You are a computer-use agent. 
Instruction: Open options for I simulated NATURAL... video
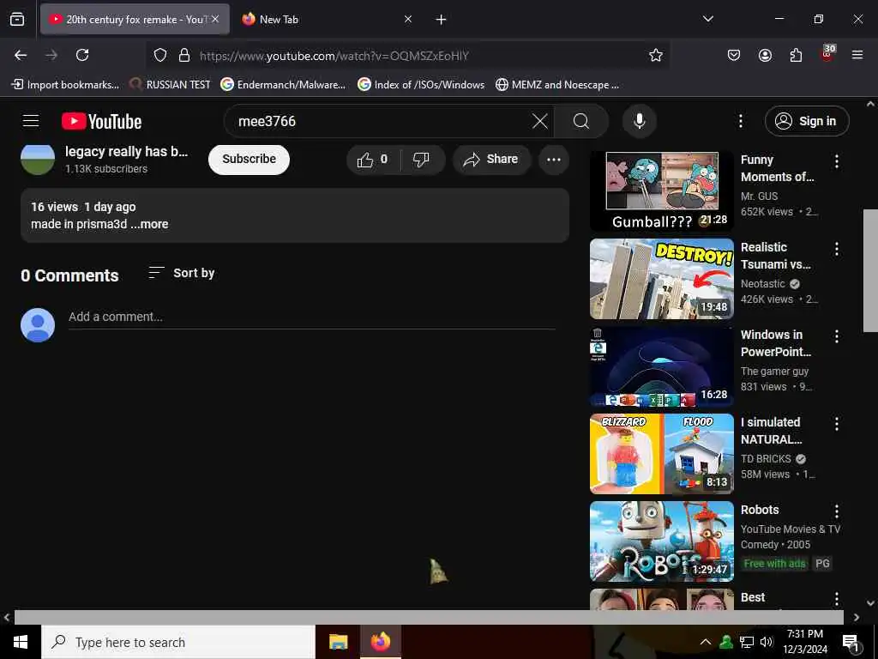(837, 424)
